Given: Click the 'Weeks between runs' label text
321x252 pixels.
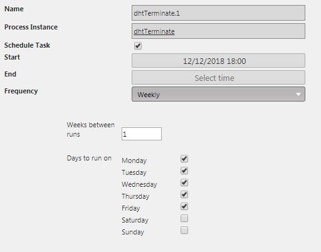Looking at the screenshot, I should pyautogui.click(x=91, y=129).
